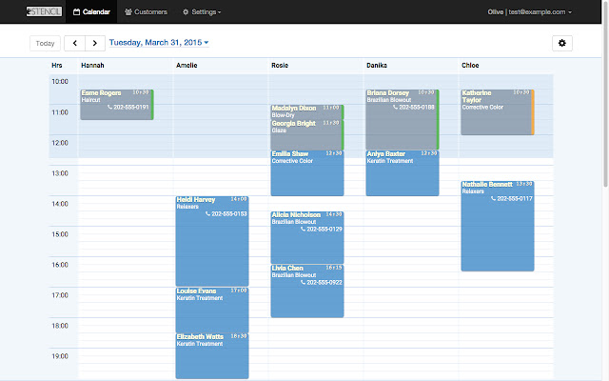The width and height of the screenshot is (609, 381).
Task: Open Louise Evans Keratin Treatment appointment
Action: click(x=212, y=310)
